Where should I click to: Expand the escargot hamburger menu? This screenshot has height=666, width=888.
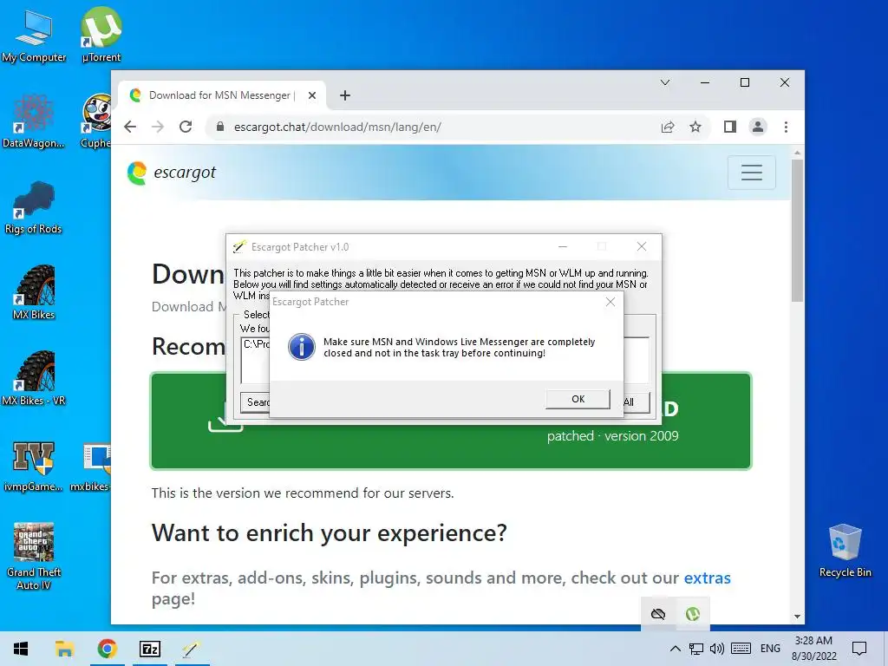pyautogui.click(x=752, y=173)
